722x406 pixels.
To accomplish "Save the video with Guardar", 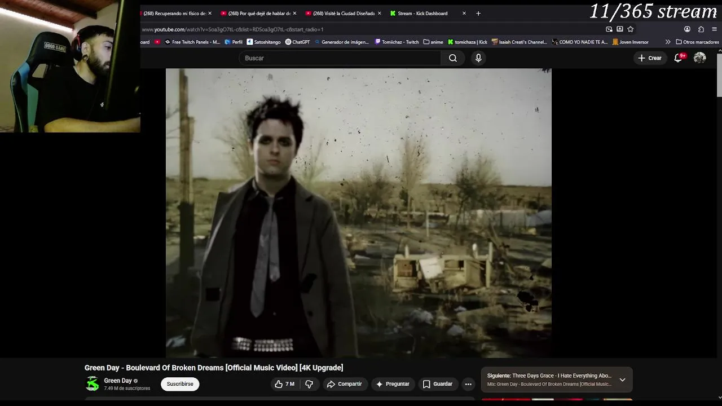I will tap(438, 384).
